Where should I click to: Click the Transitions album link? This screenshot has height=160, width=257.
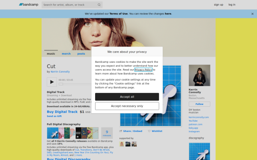click(86, 150)
